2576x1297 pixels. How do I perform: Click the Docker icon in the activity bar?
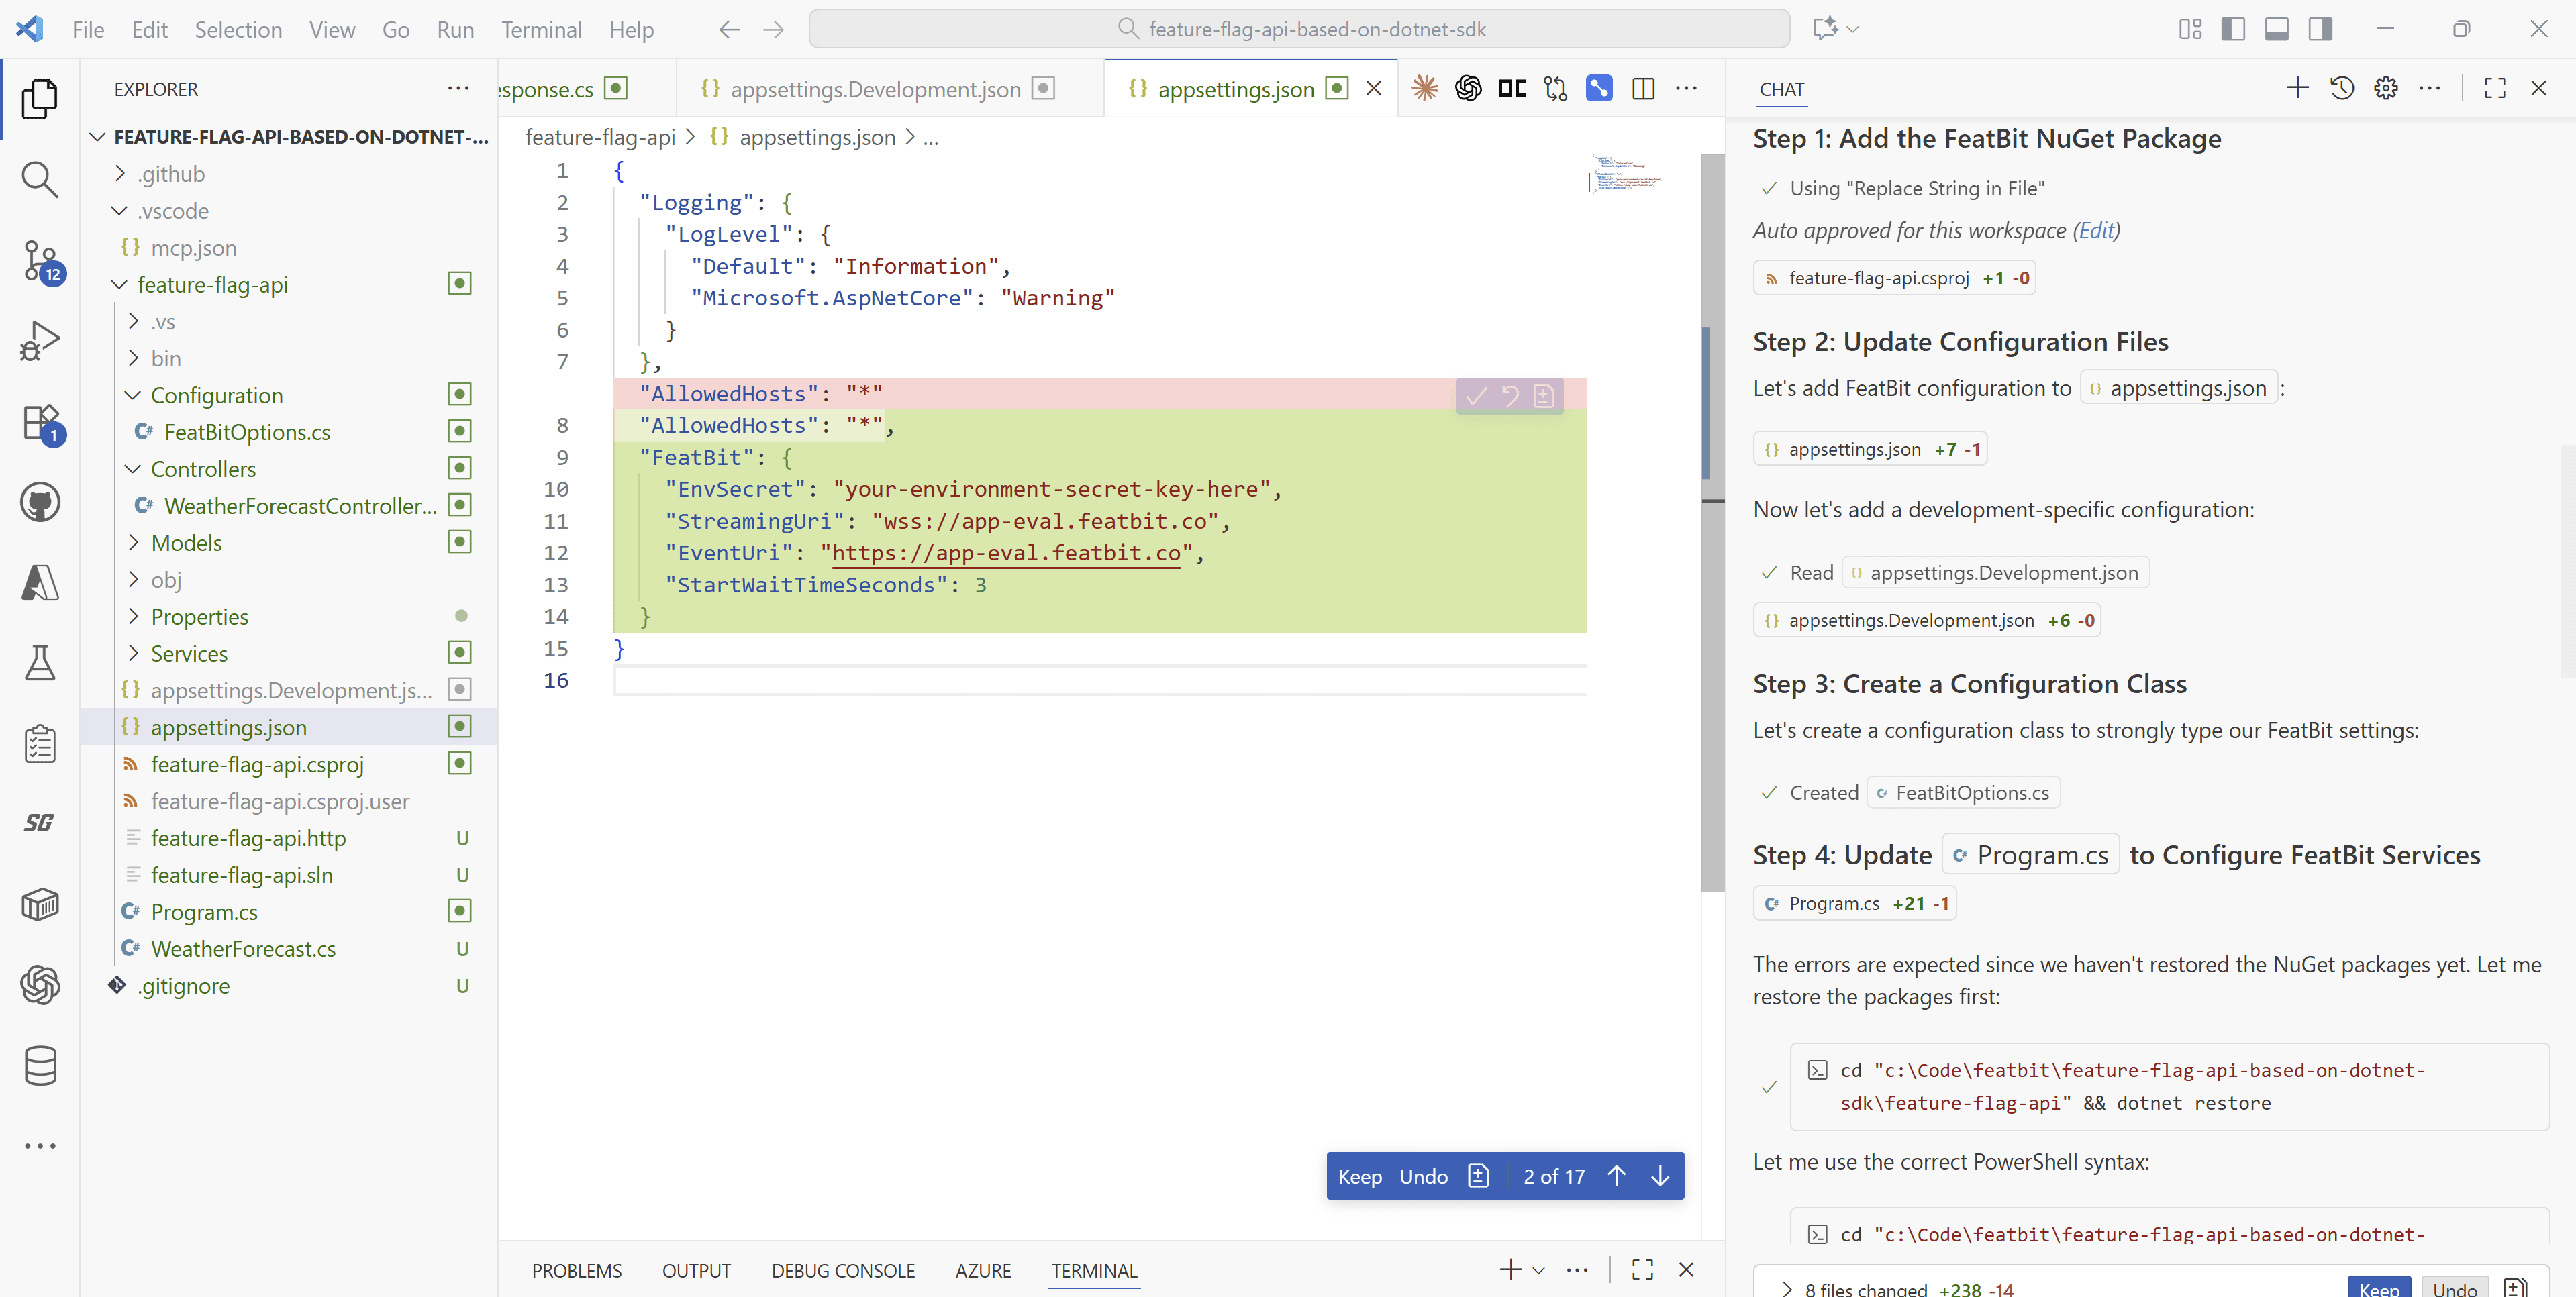point(40,905)
